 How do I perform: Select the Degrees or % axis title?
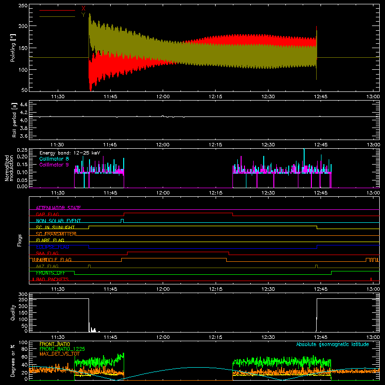tap(13, 360)
